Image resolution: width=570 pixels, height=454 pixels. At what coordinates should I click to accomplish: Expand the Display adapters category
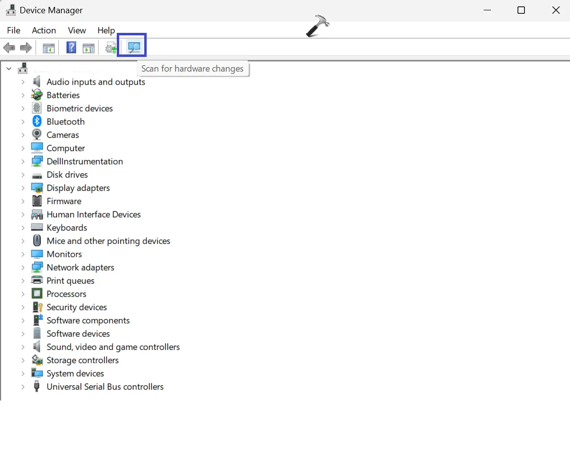23,187
